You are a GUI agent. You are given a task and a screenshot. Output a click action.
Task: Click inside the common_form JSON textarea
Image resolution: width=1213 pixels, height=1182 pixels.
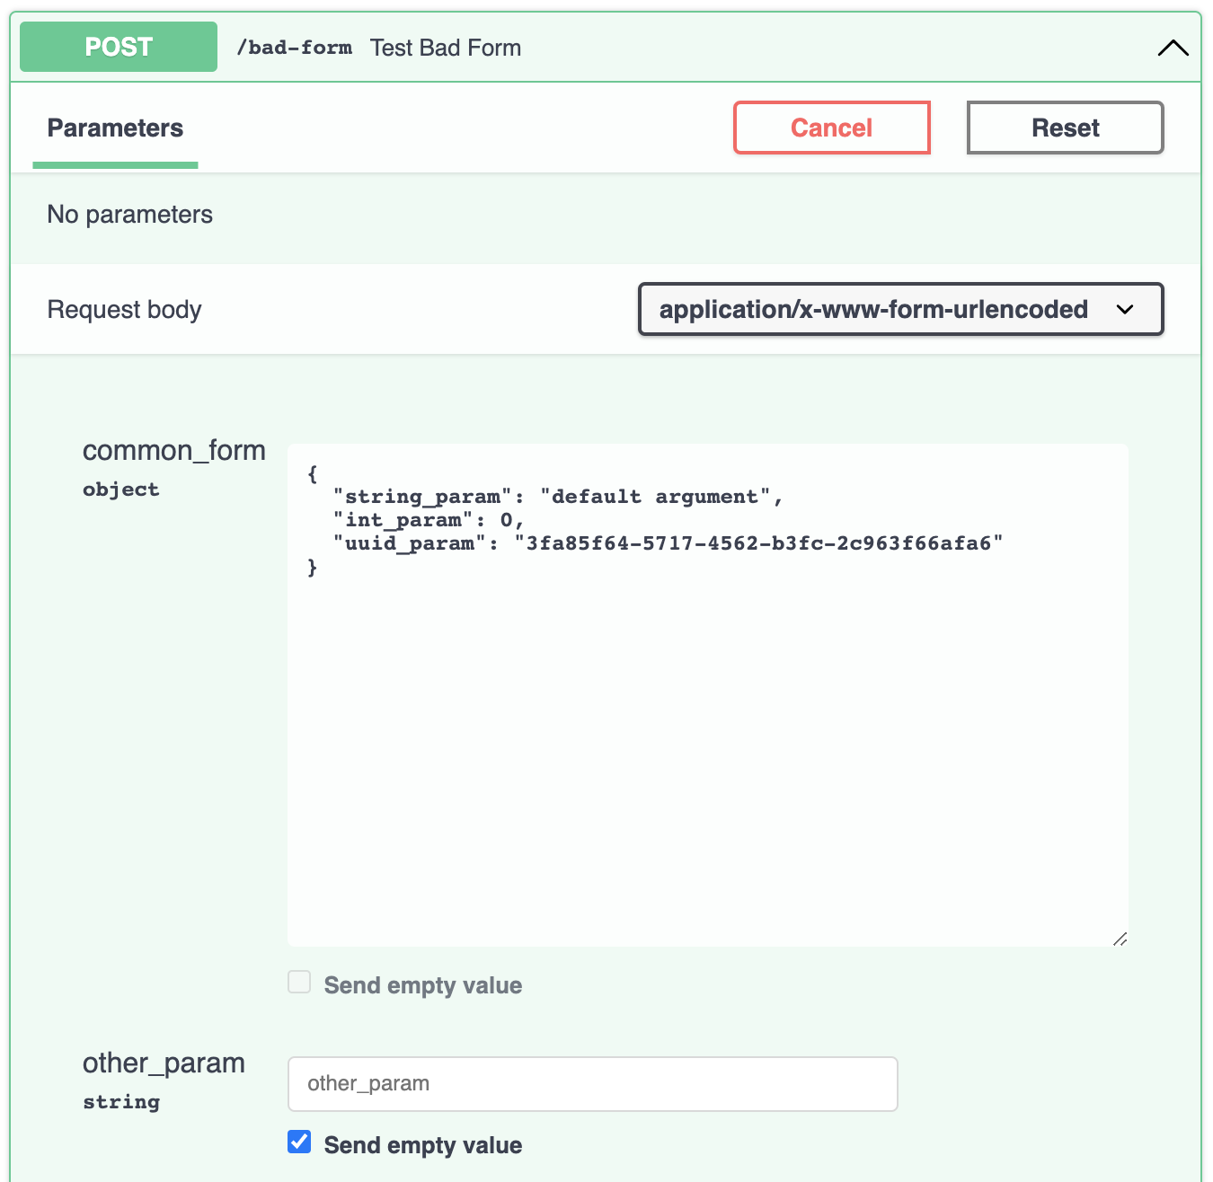[x=708, y=695]
